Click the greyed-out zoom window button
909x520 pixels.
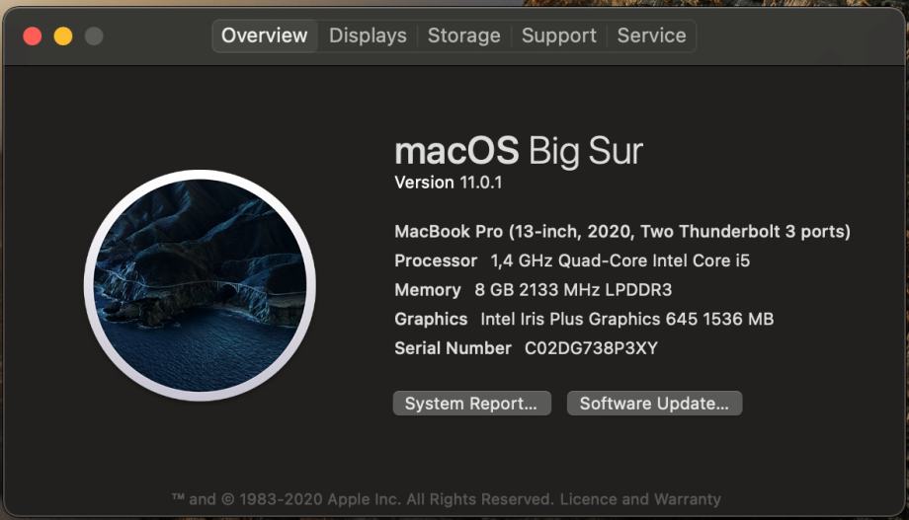tap(94, 36)
